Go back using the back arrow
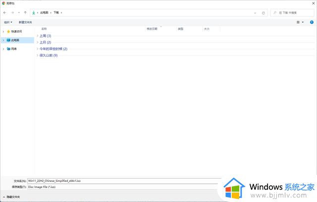This screenshot has width=317, height=202. coord(4,12)
